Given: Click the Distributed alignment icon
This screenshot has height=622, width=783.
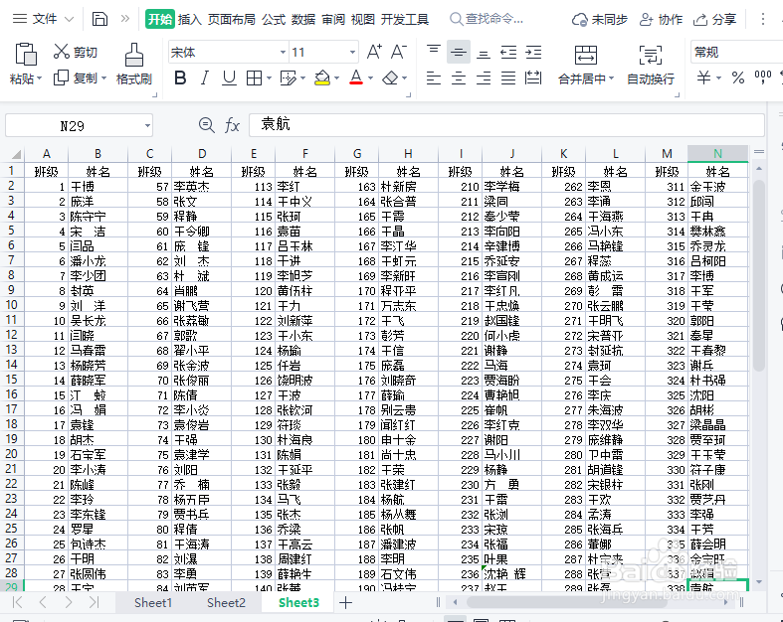Looking at the screenshot, I should 533,78.
